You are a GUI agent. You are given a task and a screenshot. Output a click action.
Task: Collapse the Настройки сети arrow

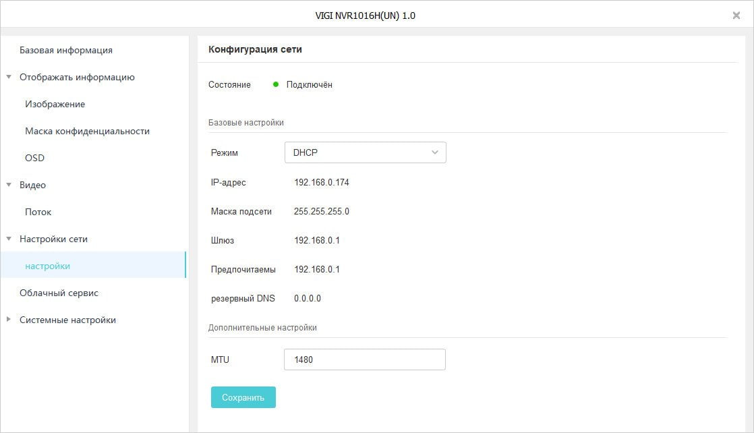coord(9,239)
